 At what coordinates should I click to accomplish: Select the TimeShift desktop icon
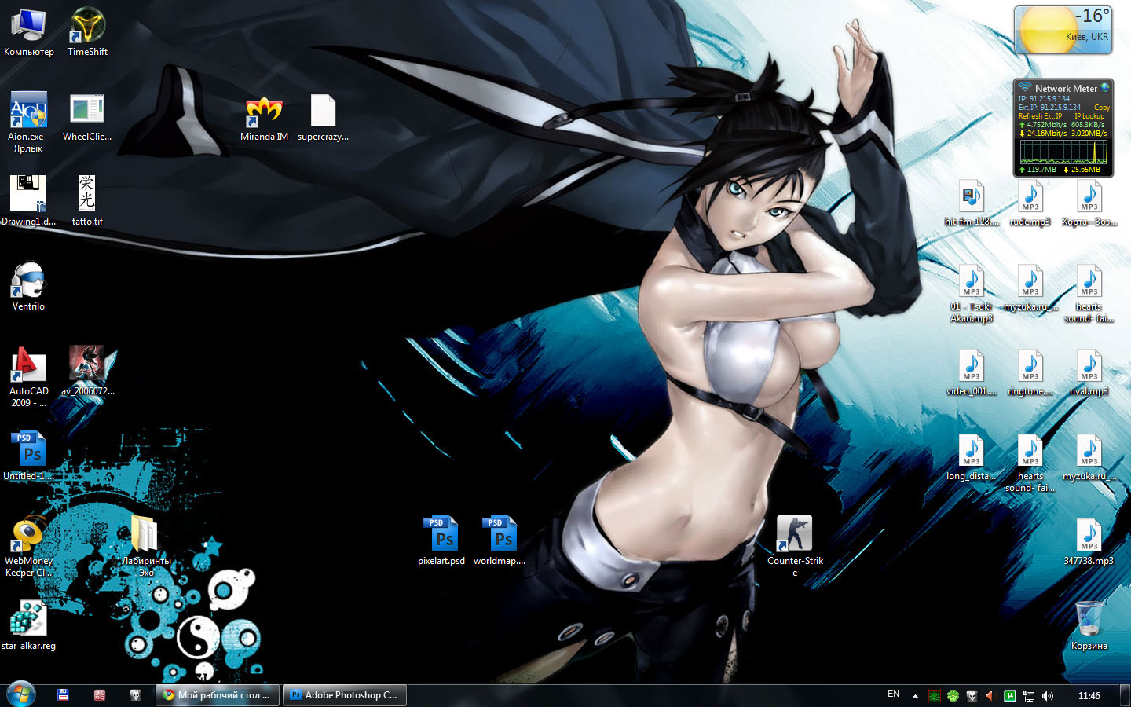(x=87, y=27)
